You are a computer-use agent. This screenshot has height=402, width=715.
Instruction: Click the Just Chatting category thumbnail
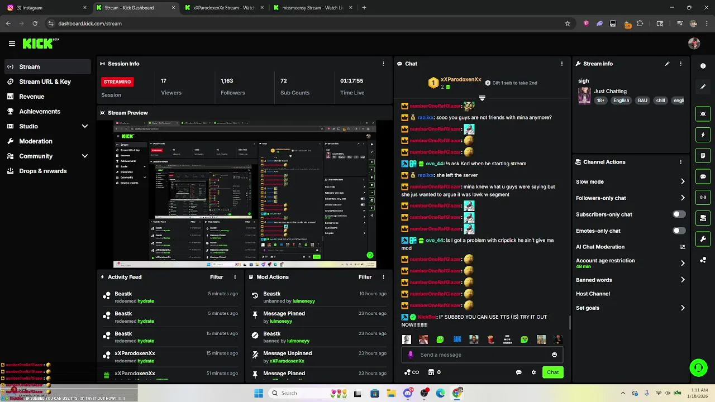coord(584,95)
